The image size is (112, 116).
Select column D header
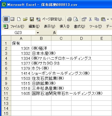coord(81,38)
